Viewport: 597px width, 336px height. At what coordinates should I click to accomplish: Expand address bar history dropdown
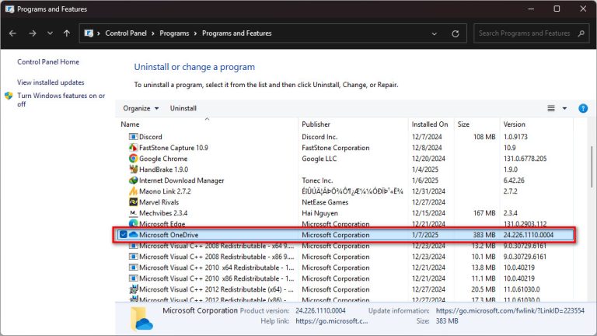click(x=434, y=33)
